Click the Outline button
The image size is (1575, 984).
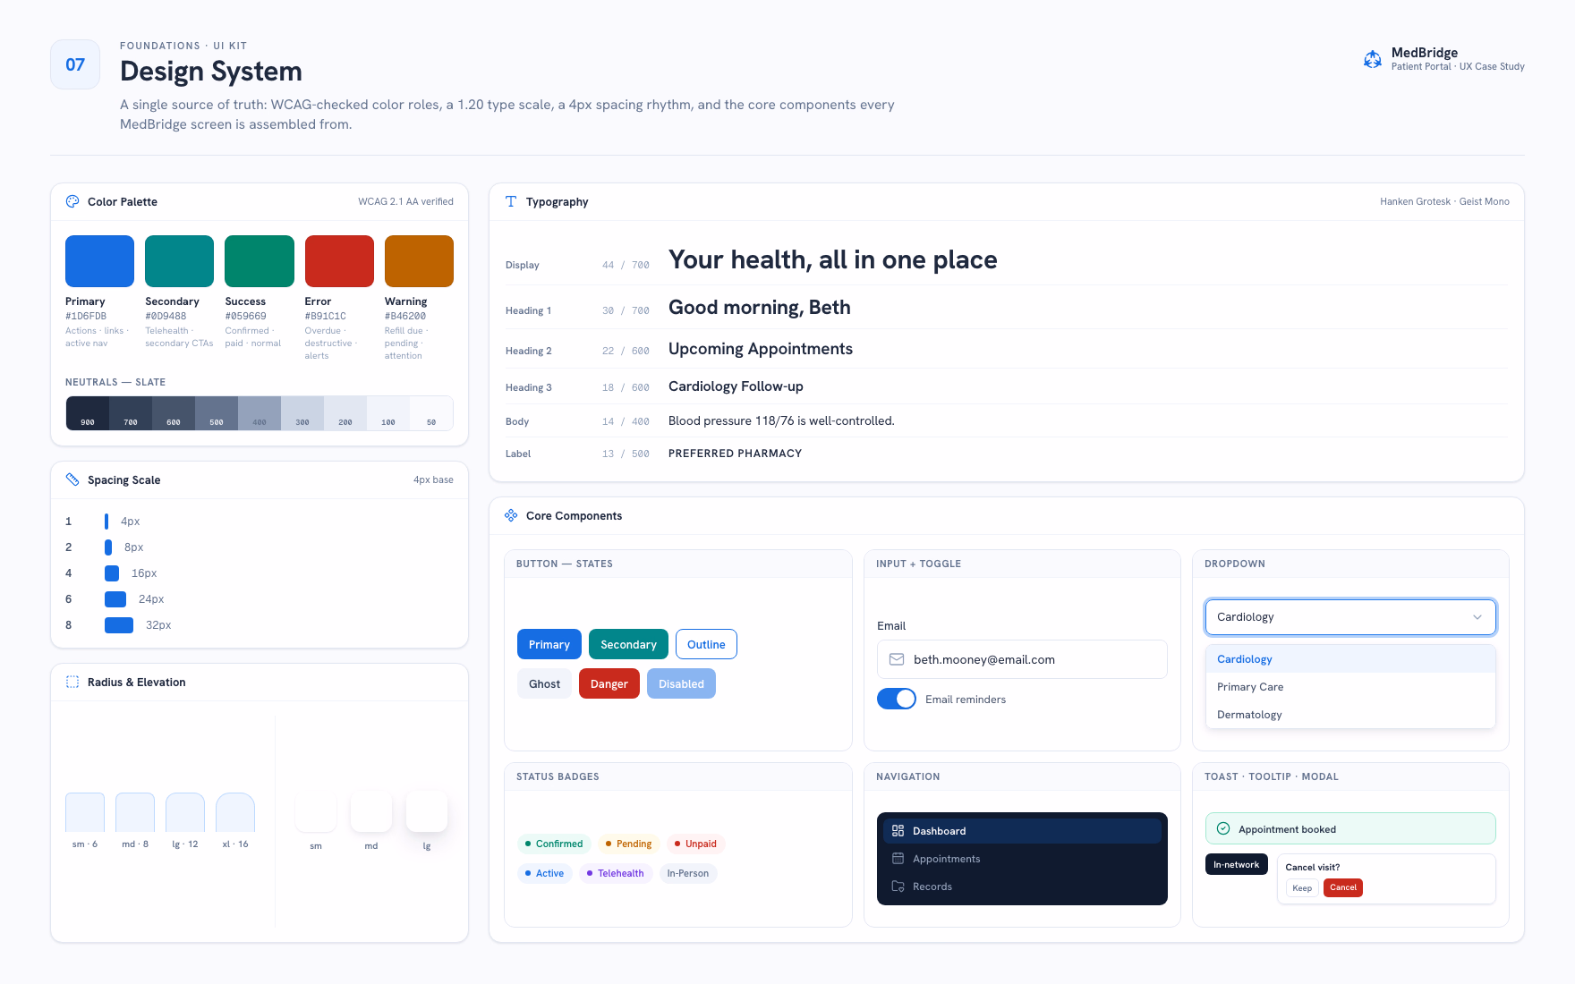(706, 644)
